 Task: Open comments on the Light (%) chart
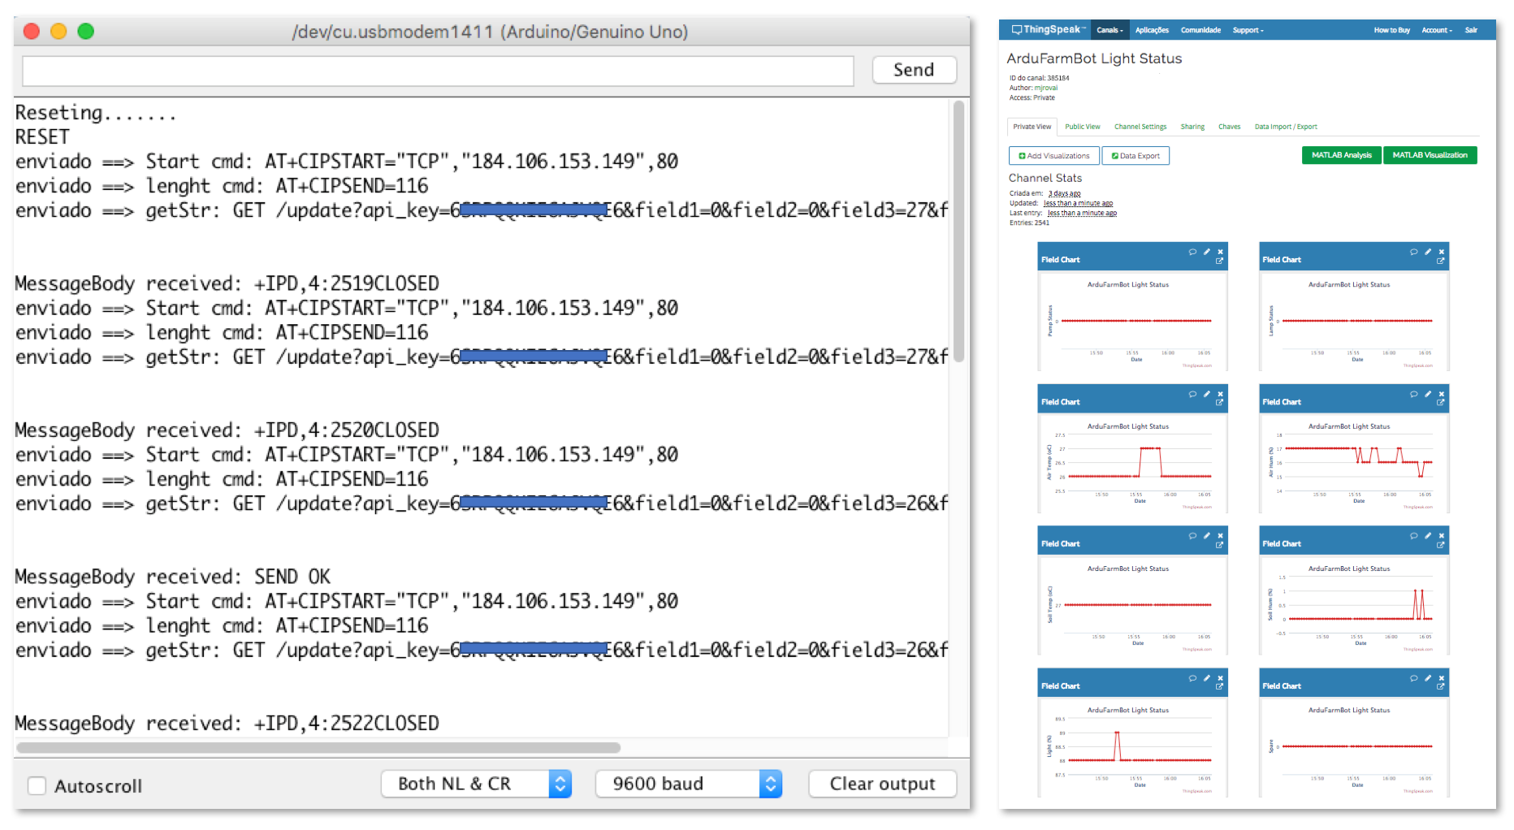click(x=1192, y=678)
